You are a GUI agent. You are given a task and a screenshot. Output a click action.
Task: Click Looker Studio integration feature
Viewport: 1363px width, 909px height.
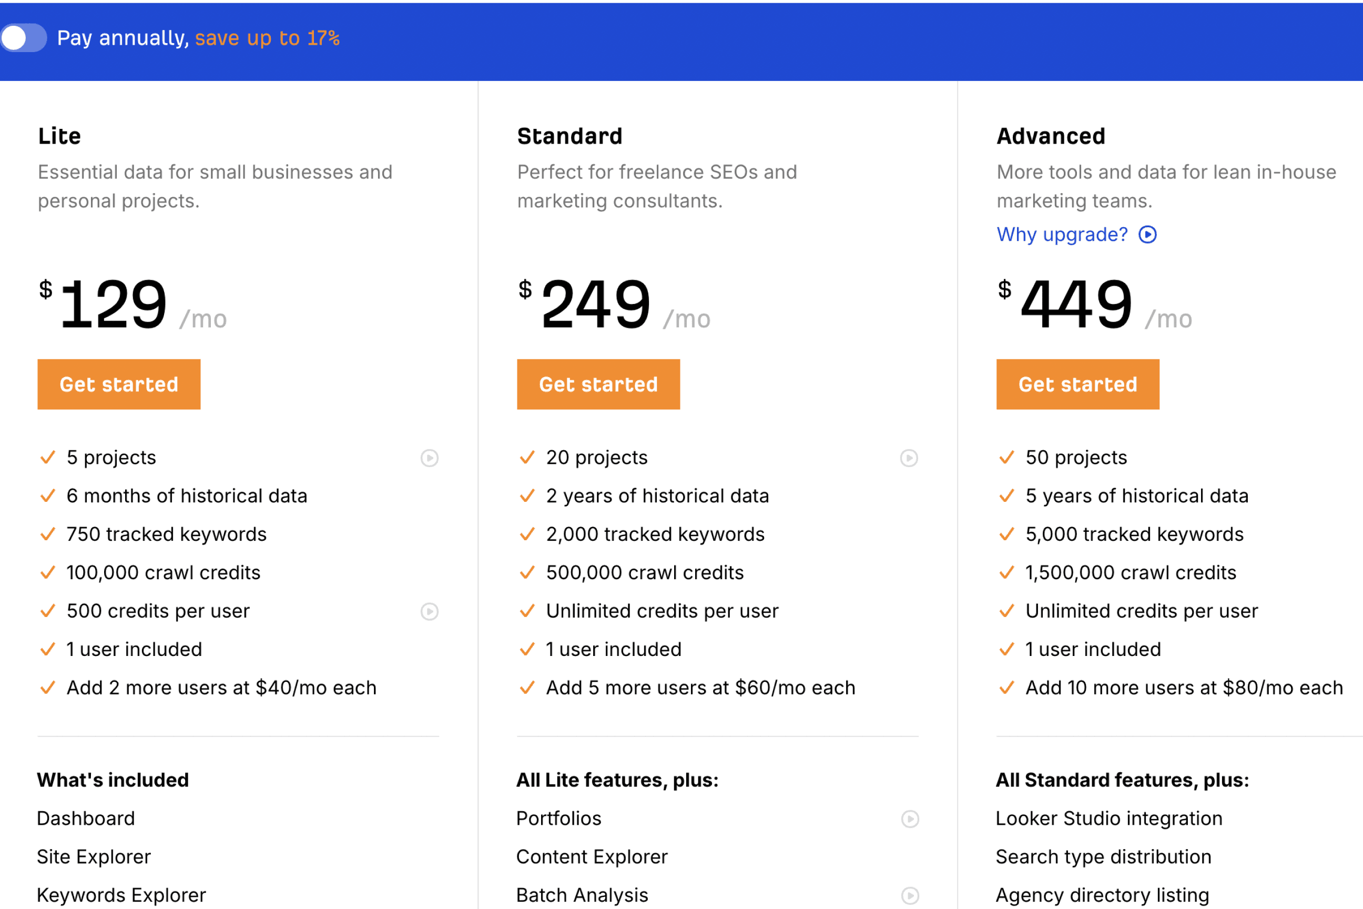tap(1109, 819)
